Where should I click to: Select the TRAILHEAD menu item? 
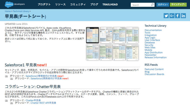(110, 4)
